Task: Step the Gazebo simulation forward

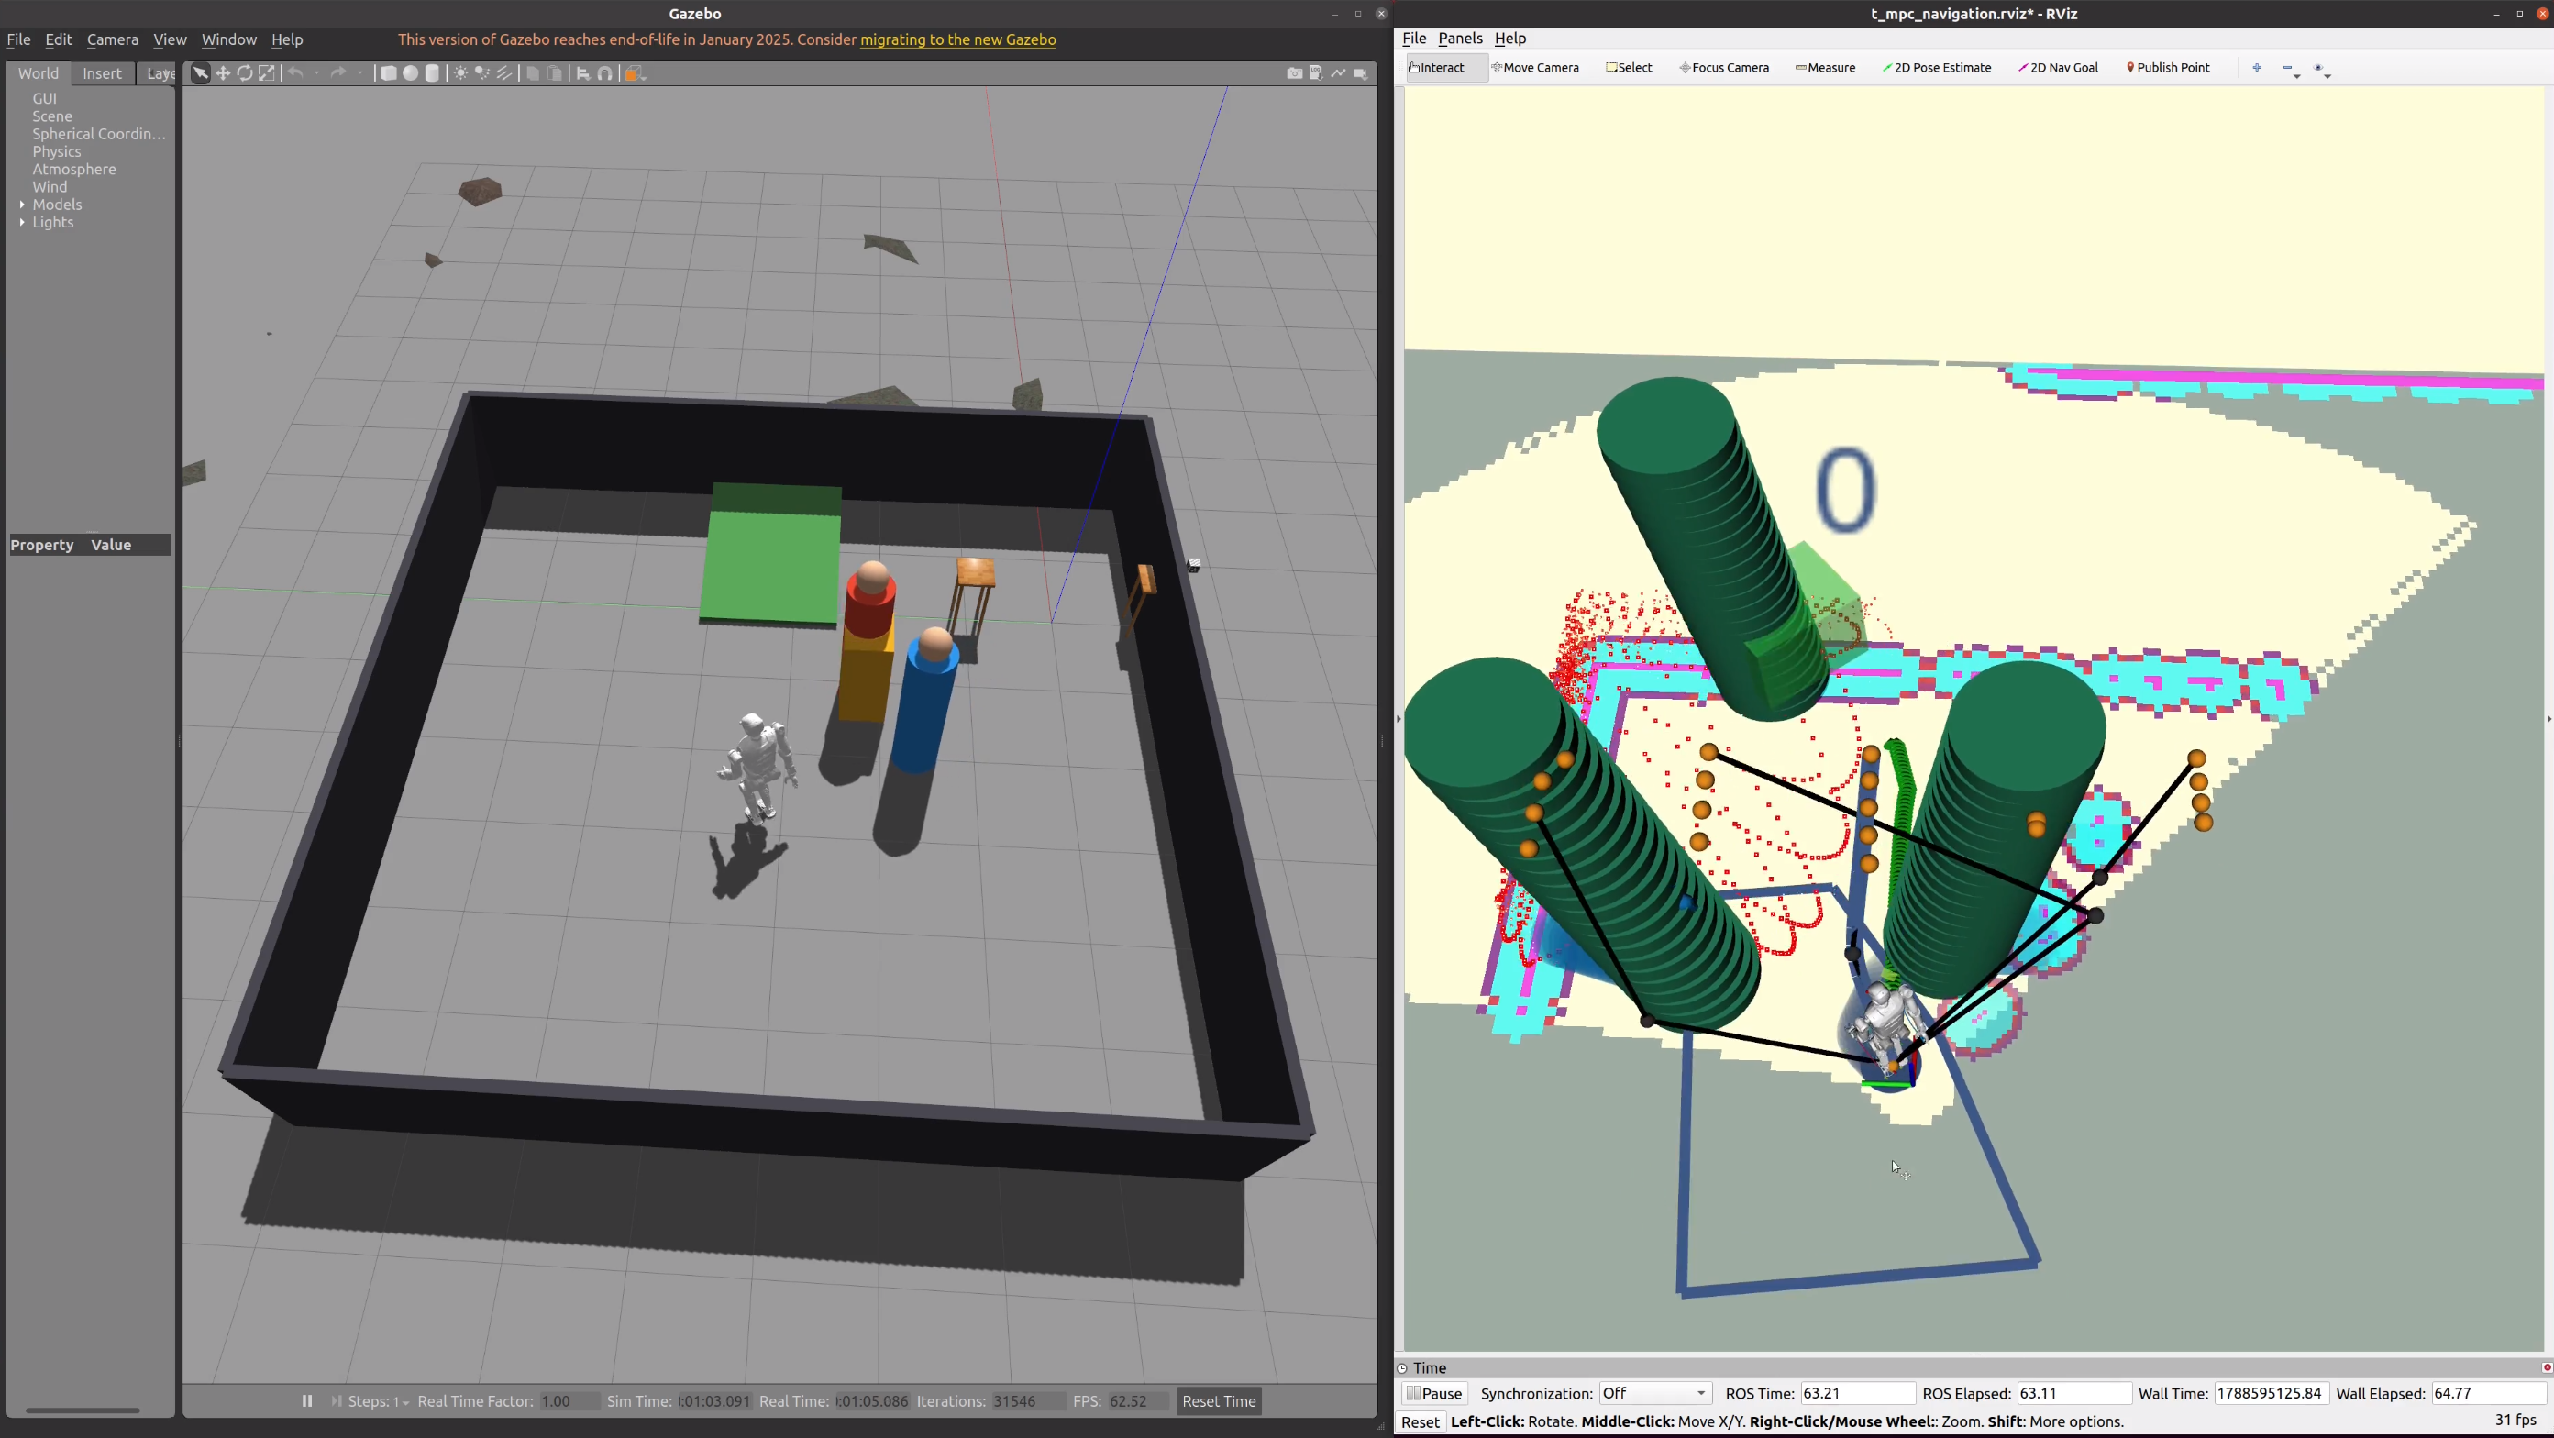Action: click(x=337, y=1401)
